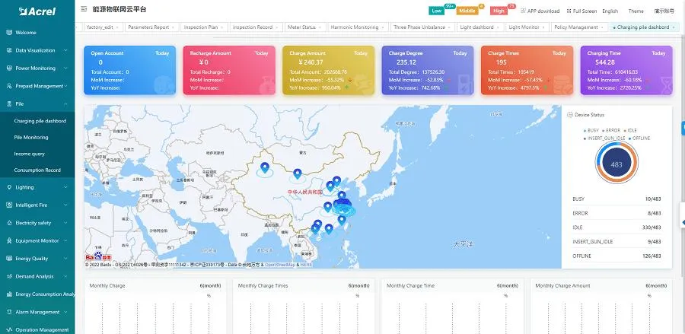Switch language via English link
Viewport: 685px width, 334px height.
click(610, 11)
